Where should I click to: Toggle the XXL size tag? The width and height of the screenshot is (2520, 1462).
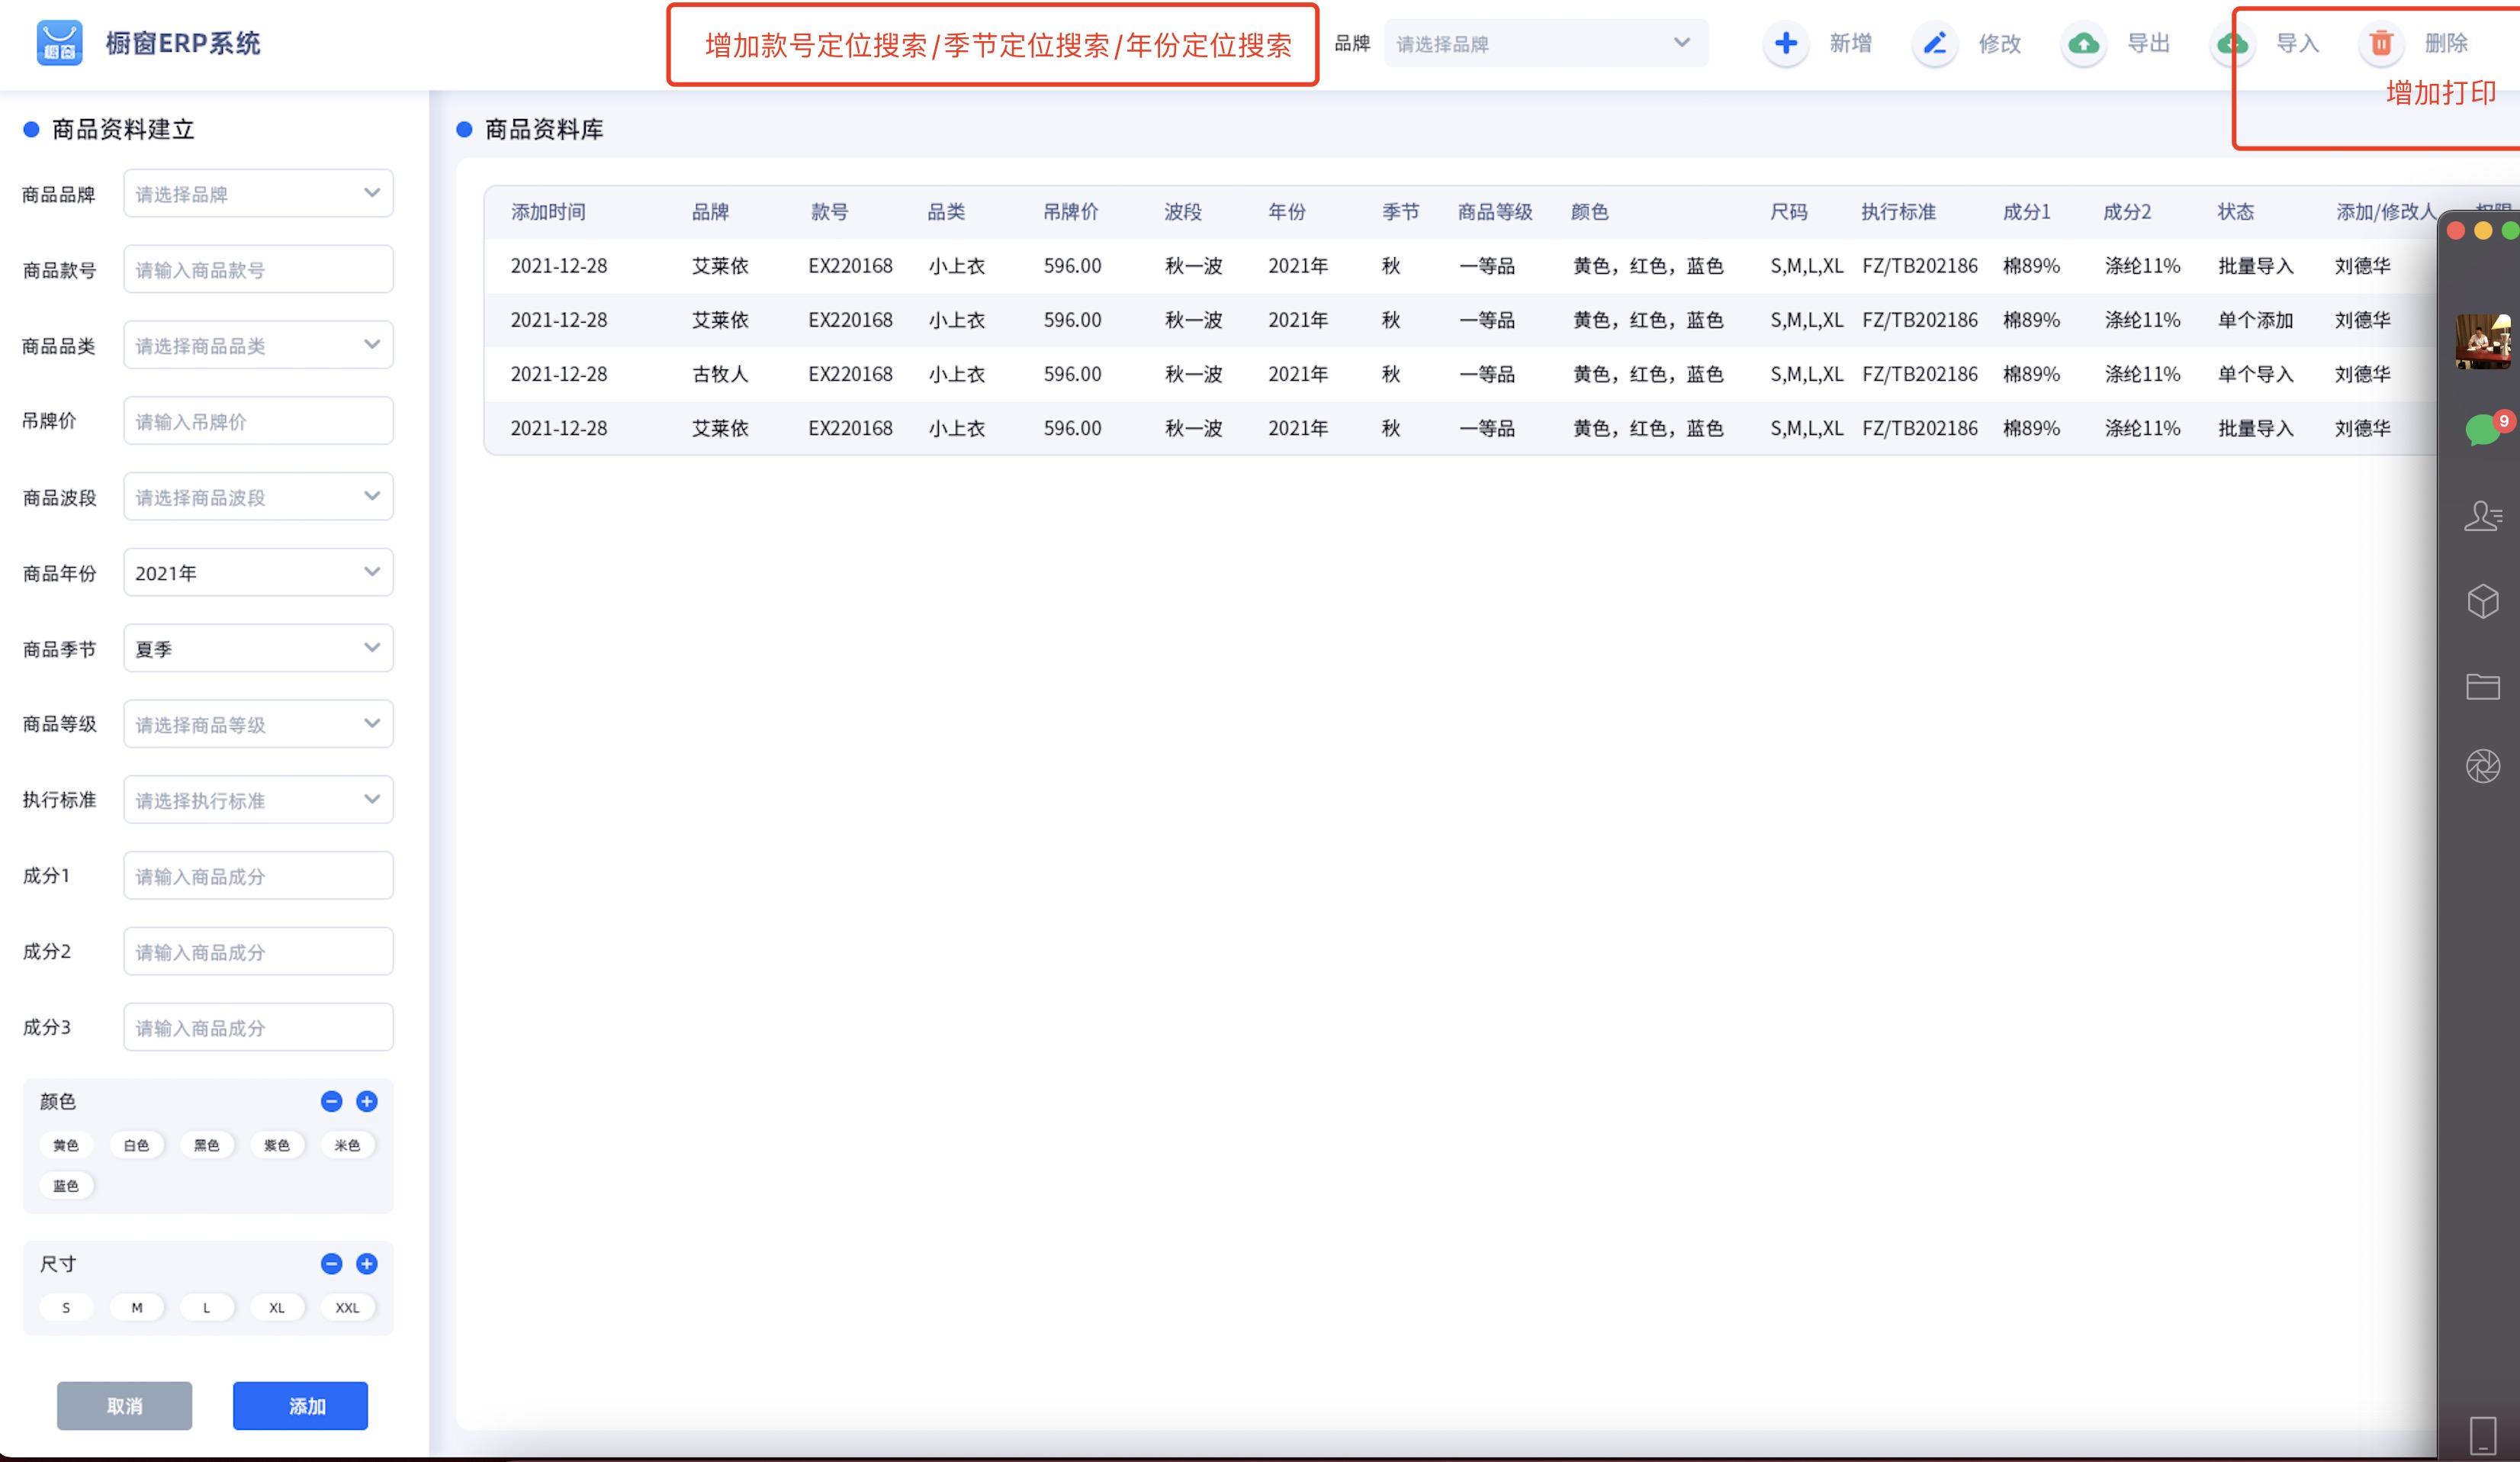347,1308
